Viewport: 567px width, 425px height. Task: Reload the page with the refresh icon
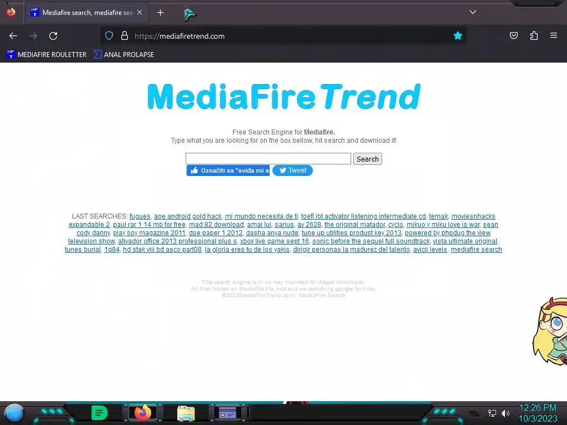53,36
